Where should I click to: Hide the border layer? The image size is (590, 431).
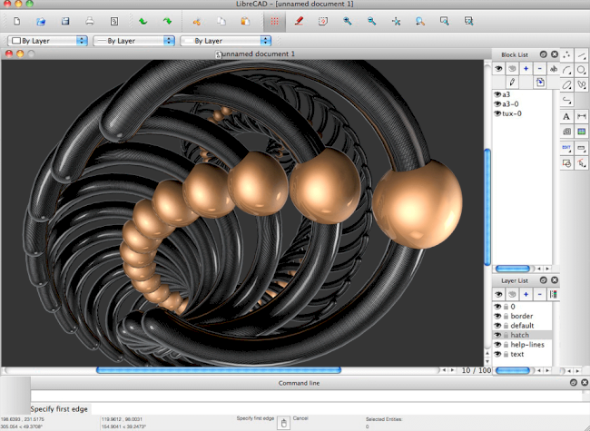pos(497,316)
